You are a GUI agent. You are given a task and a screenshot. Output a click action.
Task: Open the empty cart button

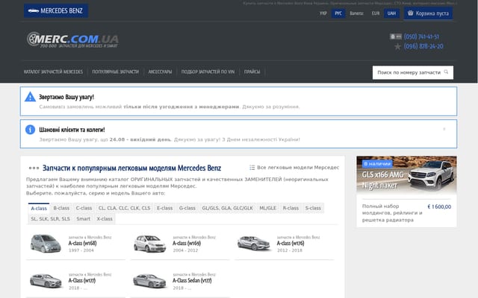(428, 13)
